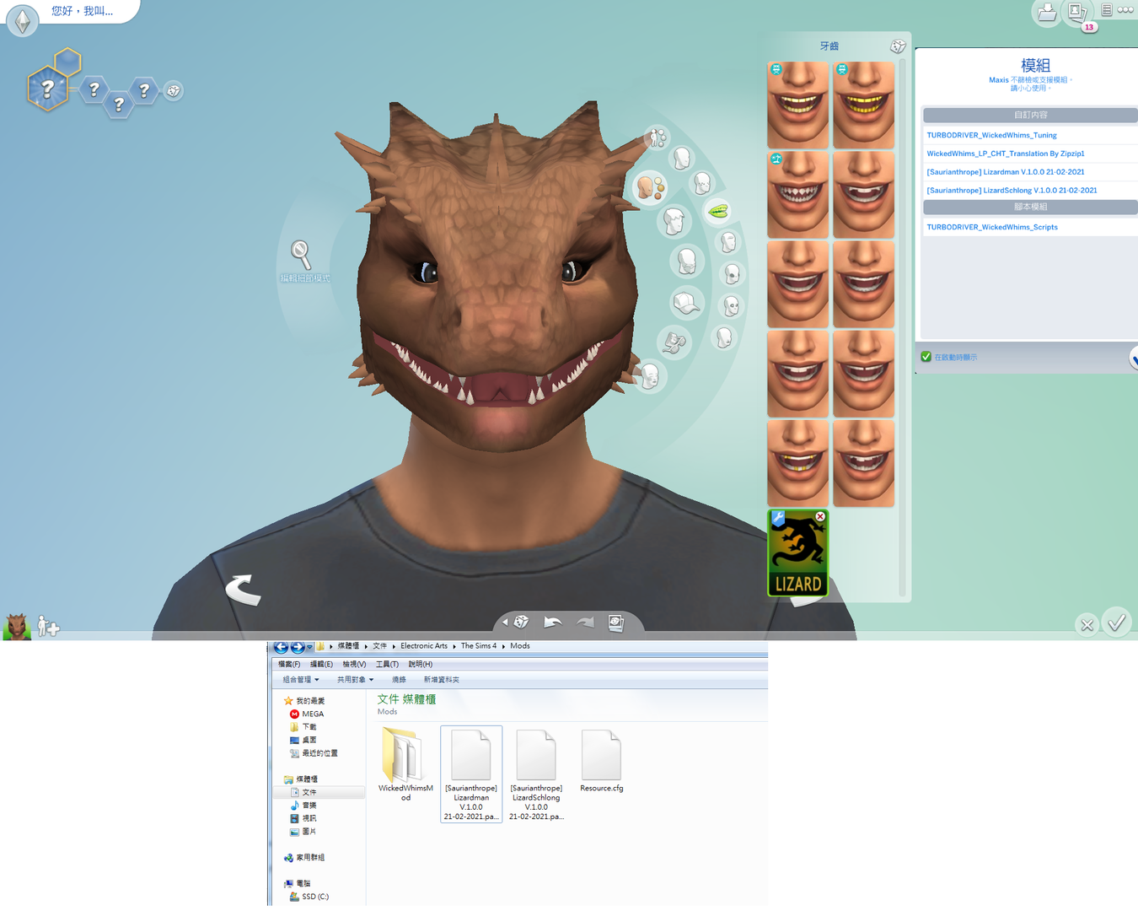Open the skin tone head with swatches
The image size is (1138, 911).
click(x=650, y=186)
